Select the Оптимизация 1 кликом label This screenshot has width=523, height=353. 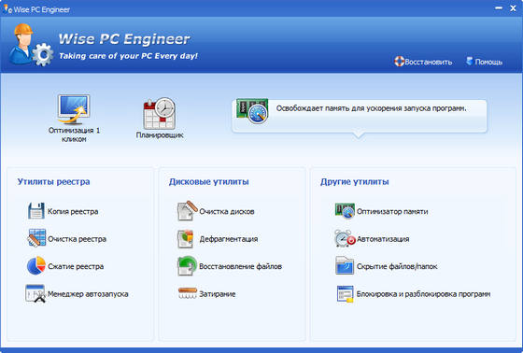tap(74, 134)
